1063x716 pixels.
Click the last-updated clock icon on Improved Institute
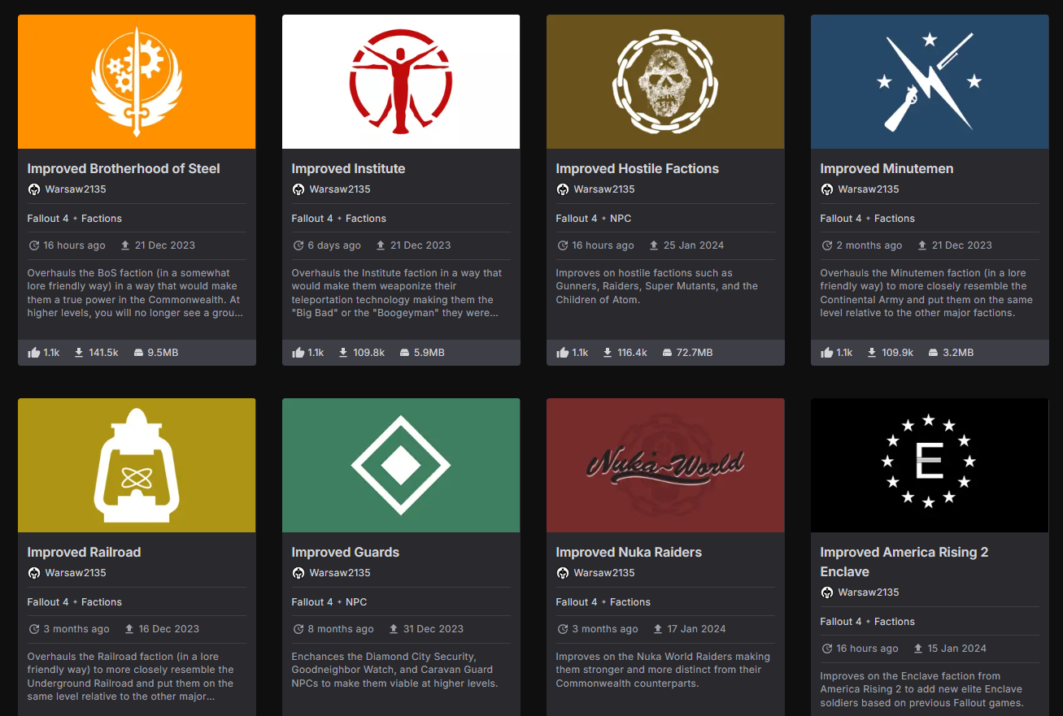coord(298,245)
